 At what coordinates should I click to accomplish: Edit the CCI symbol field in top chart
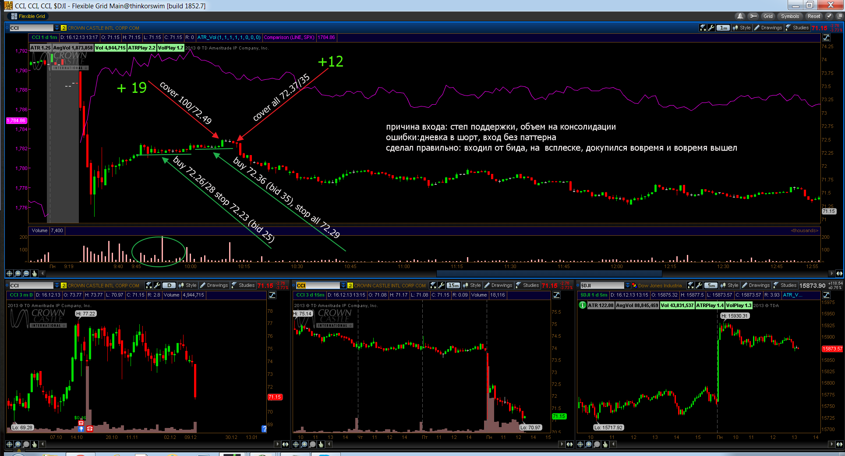tap(31, 28)
